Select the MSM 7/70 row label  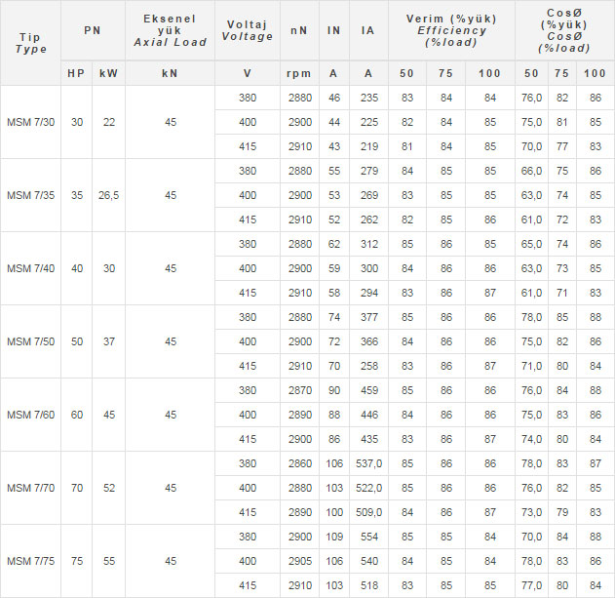[x=30, y=488]
